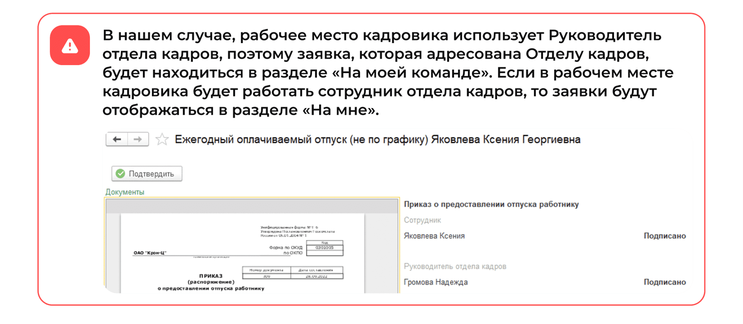The height and width of the screenshot is (324, 743).
Task: Click Подписано status next to Яковлева Ксения
Action: point(664,236)
